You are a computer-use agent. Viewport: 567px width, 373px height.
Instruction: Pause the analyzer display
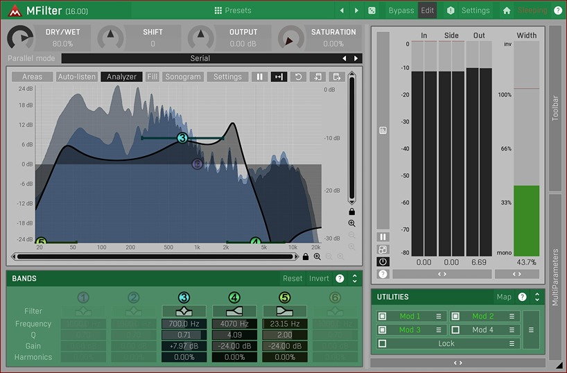click(x=260, y=77)
